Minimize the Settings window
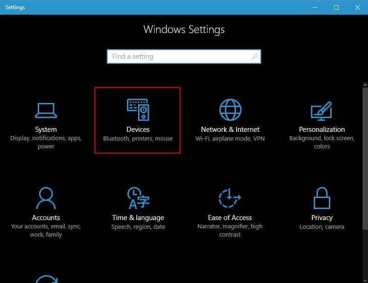Image resolution: width=368 pixels, height=283 pixels. tap(315, 7)
